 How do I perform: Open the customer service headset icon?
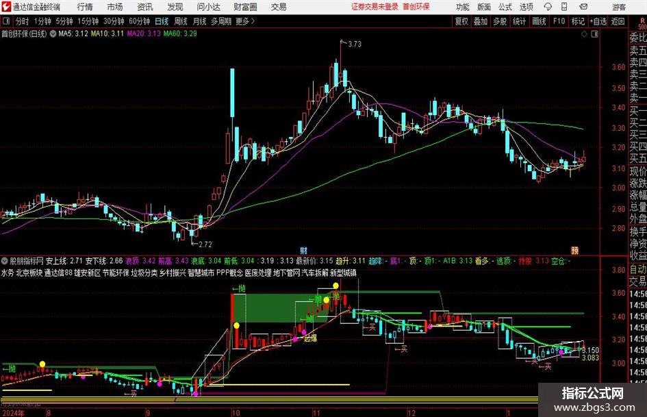548,7
